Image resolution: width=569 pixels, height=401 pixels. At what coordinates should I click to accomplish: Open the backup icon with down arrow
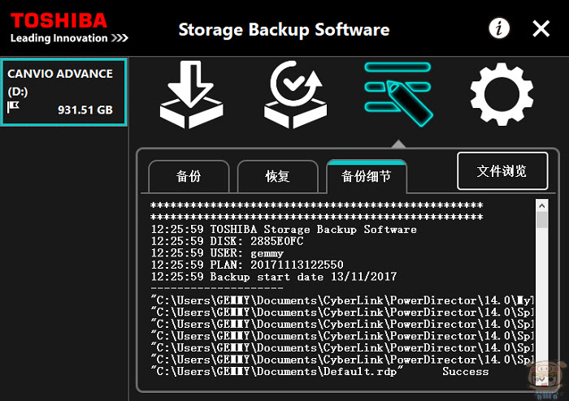click(x=191, y=94)
